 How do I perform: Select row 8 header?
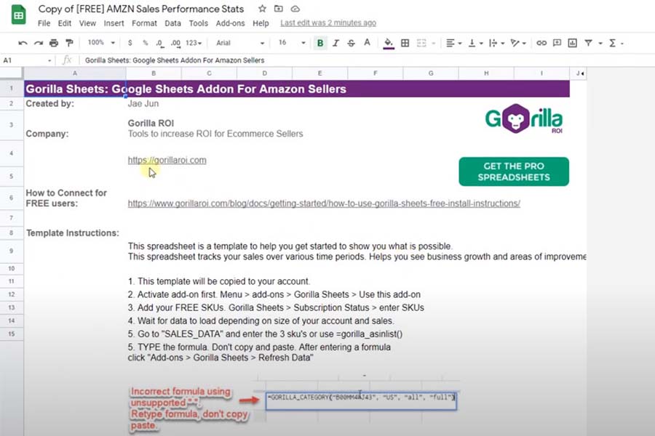click(11, 233)
